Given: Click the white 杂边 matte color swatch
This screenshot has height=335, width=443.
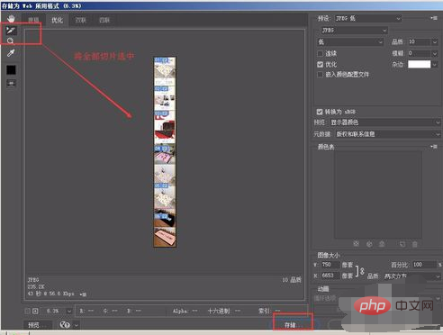Looking at the screenshot, I should click(419, 64).
